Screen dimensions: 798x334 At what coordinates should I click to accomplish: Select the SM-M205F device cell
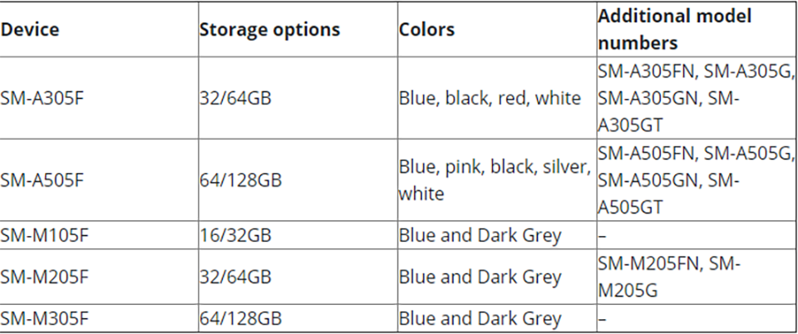(x=99, y=277)
